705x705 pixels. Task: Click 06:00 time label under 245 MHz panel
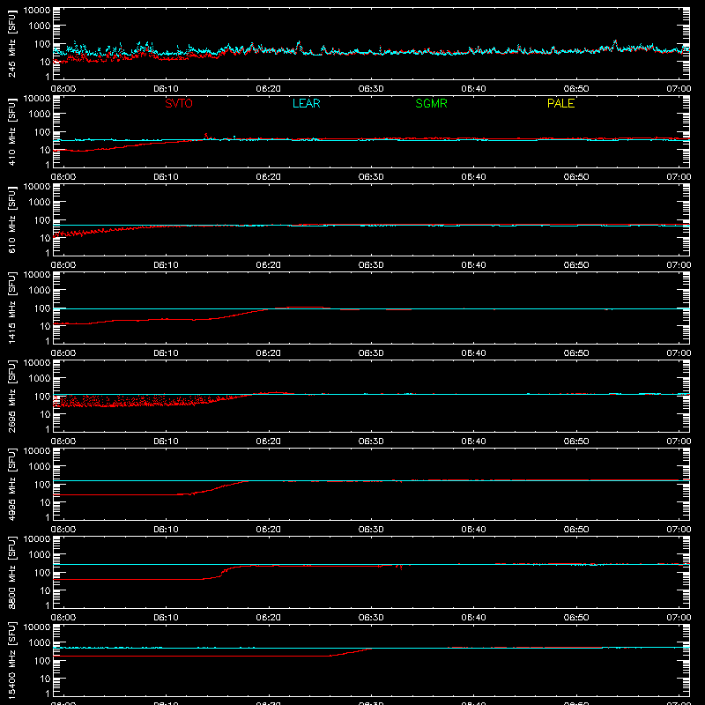63,89
